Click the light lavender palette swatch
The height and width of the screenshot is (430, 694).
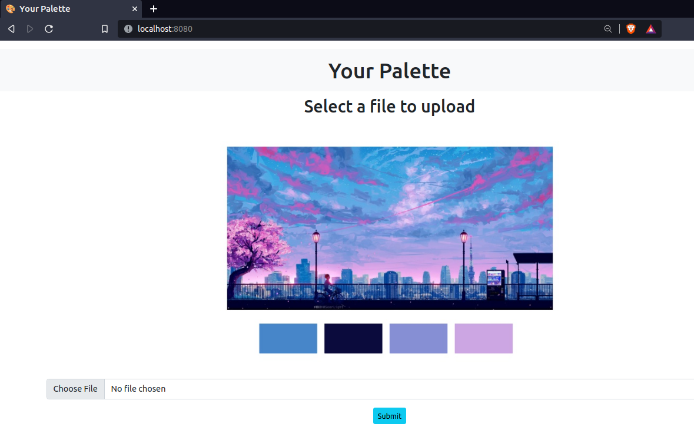pyautogui.click(x=483, y=339)
